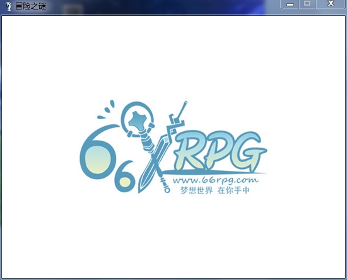Minimize the 冒险之谜 game window

(290, 4)
